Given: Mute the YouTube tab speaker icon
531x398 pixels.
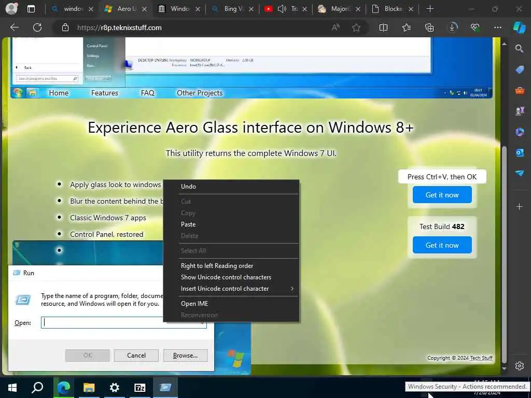Looking at the screenshot, I should coord(282,9).
